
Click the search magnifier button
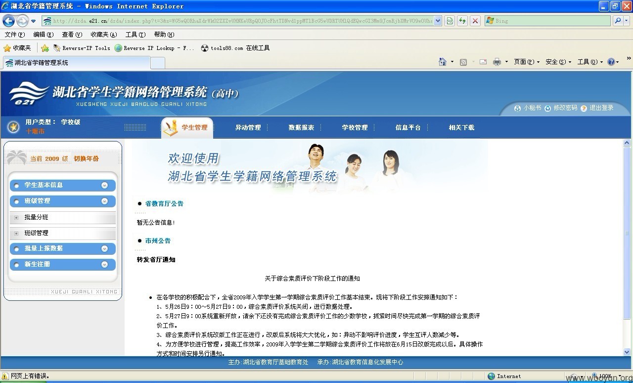[618, 21]
